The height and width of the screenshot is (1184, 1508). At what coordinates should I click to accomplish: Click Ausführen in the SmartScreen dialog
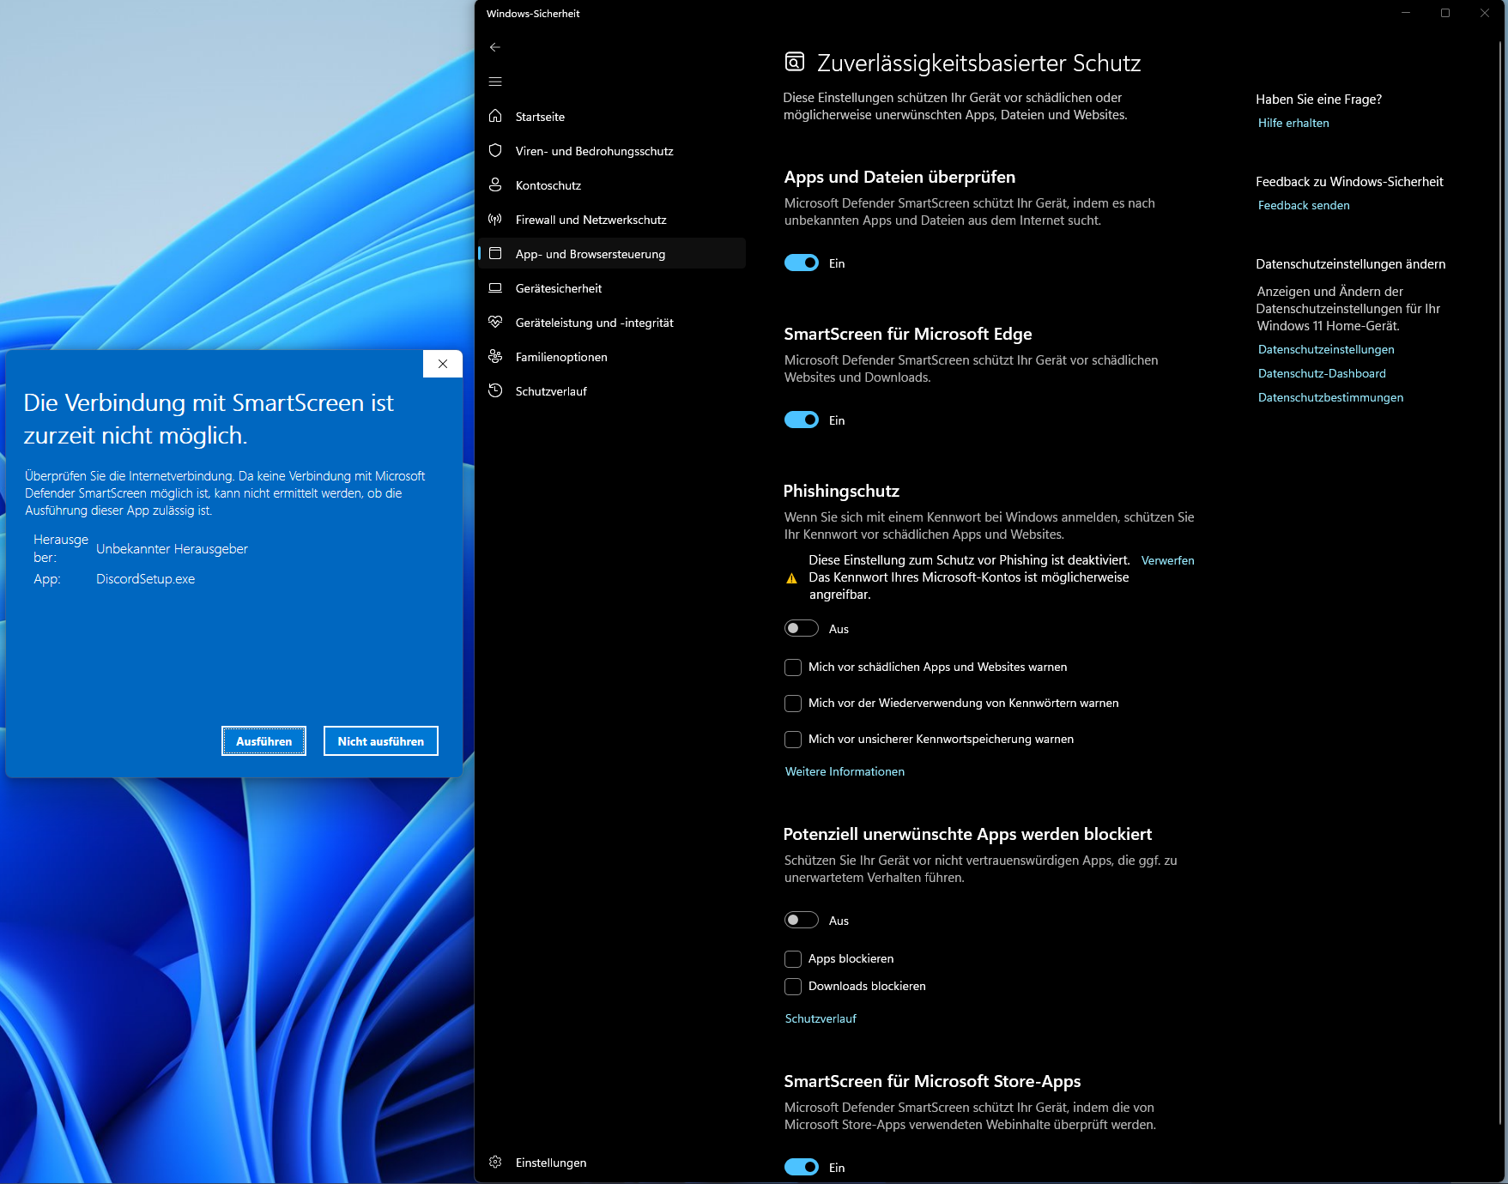coord(263,741)
